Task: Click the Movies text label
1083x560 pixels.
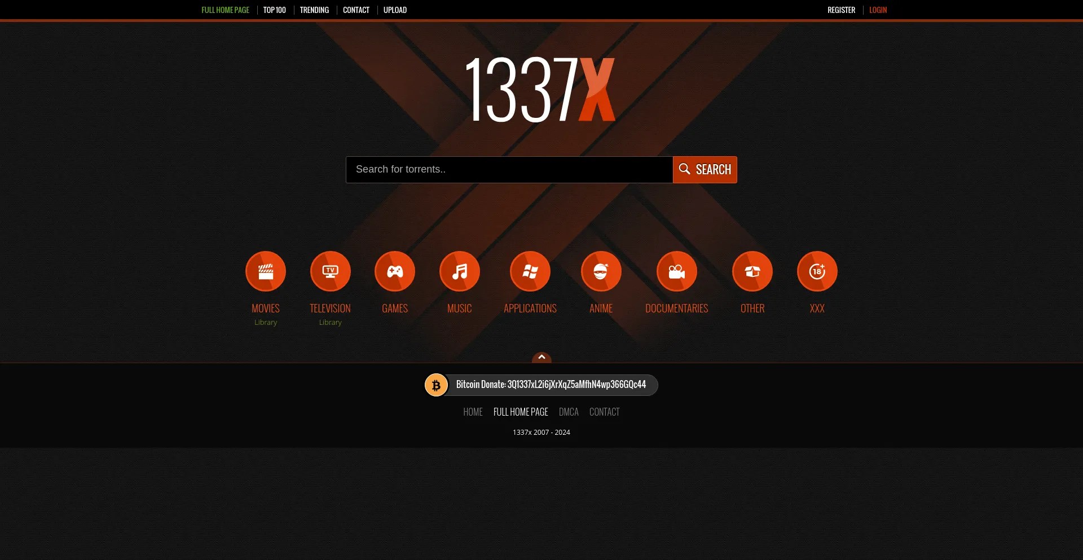Action: 266,308
